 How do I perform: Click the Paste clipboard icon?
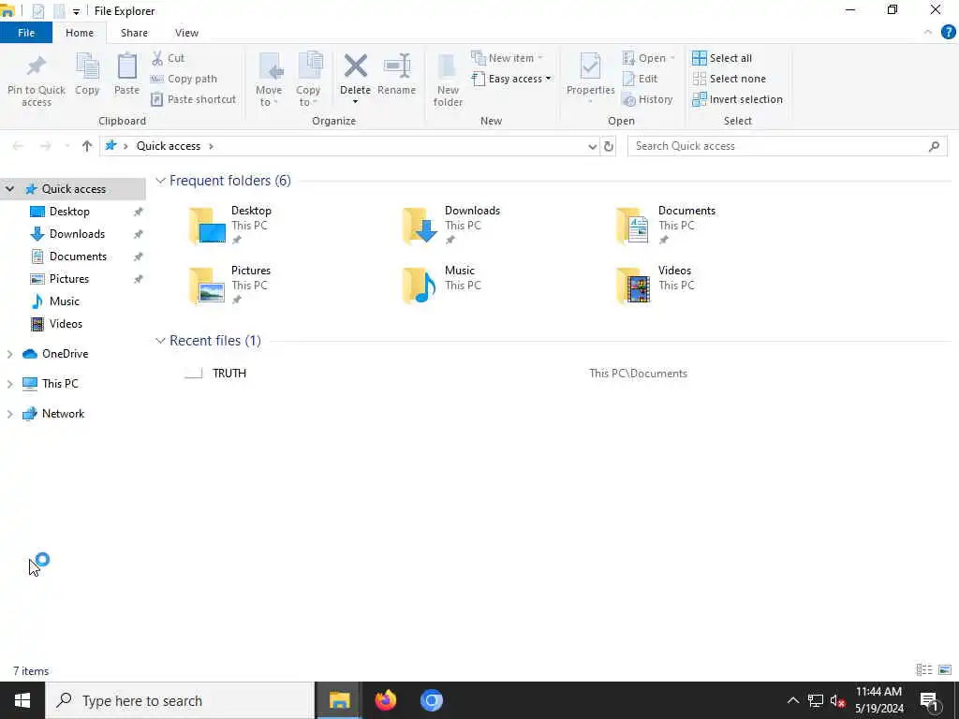tap(126, 66)
